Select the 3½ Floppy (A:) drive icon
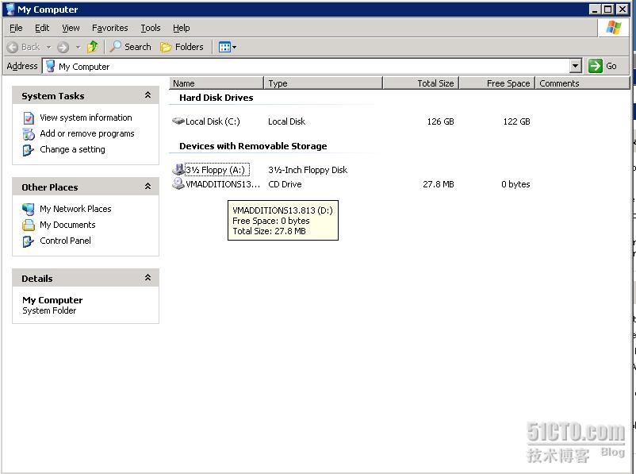The height and width of the screenshot is (474, 636). coord(178,169)
